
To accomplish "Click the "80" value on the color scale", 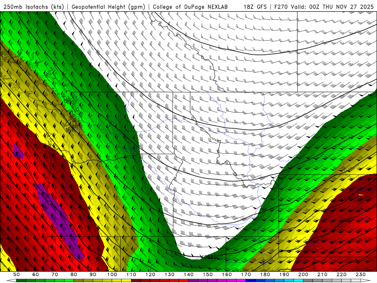I will 74,275.
